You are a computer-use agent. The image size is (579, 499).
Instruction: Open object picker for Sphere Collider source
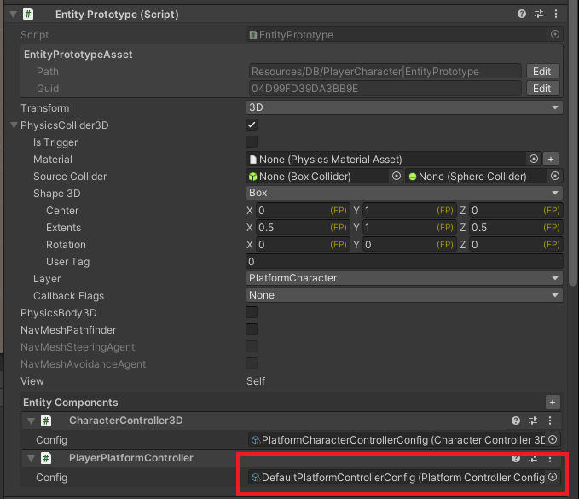point(554,176)
